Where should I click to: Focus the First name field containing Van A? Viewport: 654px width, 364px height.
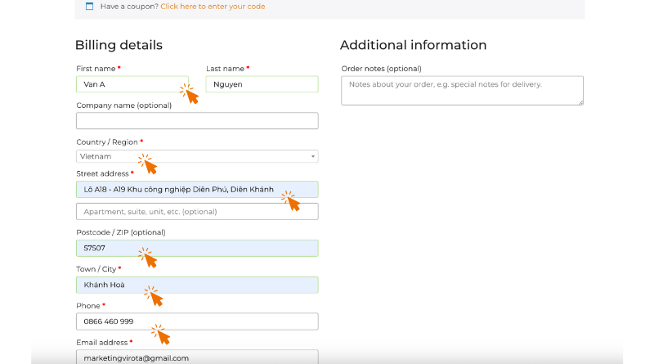click(132, 84)
